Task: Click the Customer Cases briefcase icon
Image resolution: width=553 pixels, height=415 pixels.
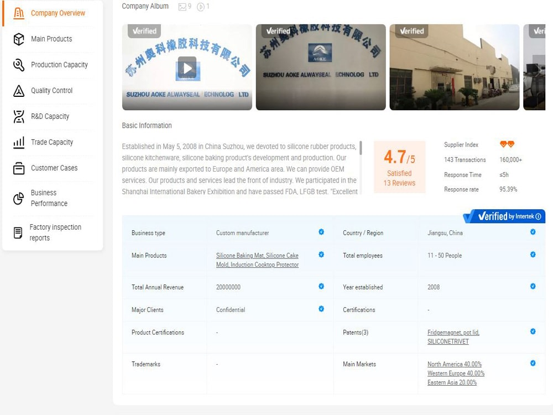Action: [x=19, y=168]
